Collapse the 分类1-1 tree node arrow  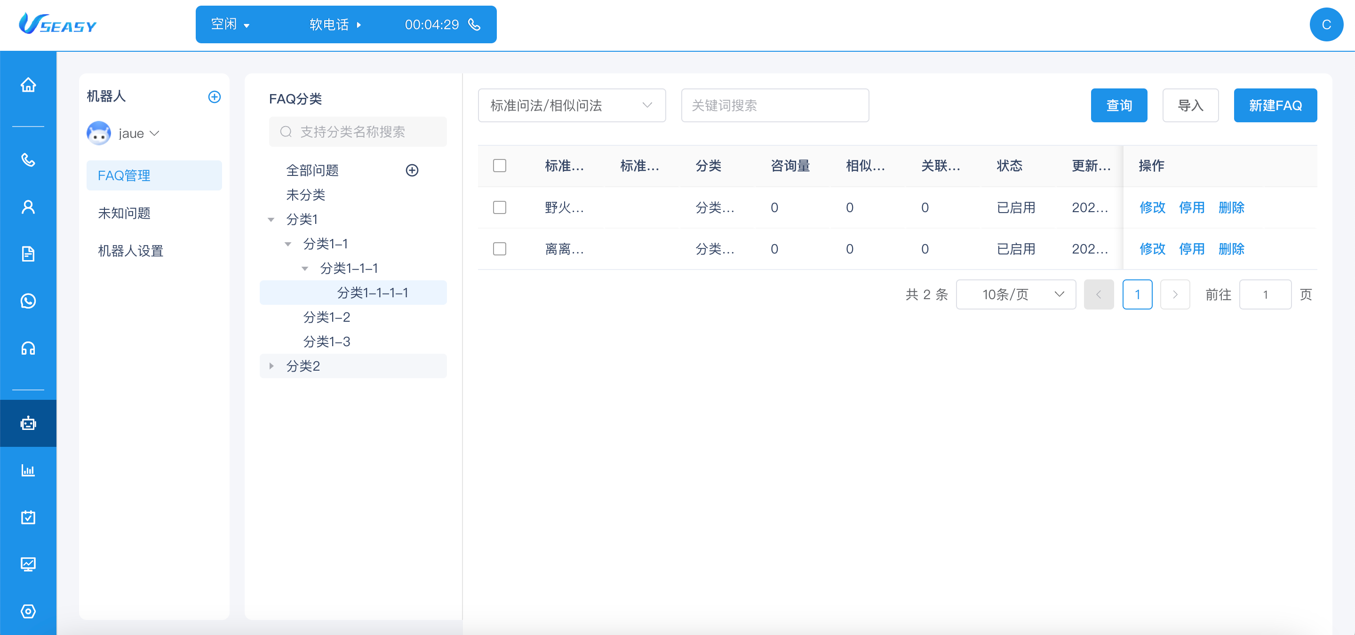click(288, 244)
